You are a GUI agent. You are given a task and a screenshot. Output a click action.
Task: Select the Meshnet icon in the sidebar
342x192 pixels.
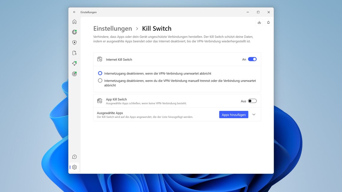tap(74, 63)
